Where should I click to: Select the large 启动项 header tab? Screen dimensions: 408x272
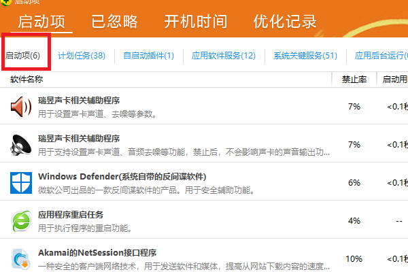pyautogui.click(x=41, y=21)
